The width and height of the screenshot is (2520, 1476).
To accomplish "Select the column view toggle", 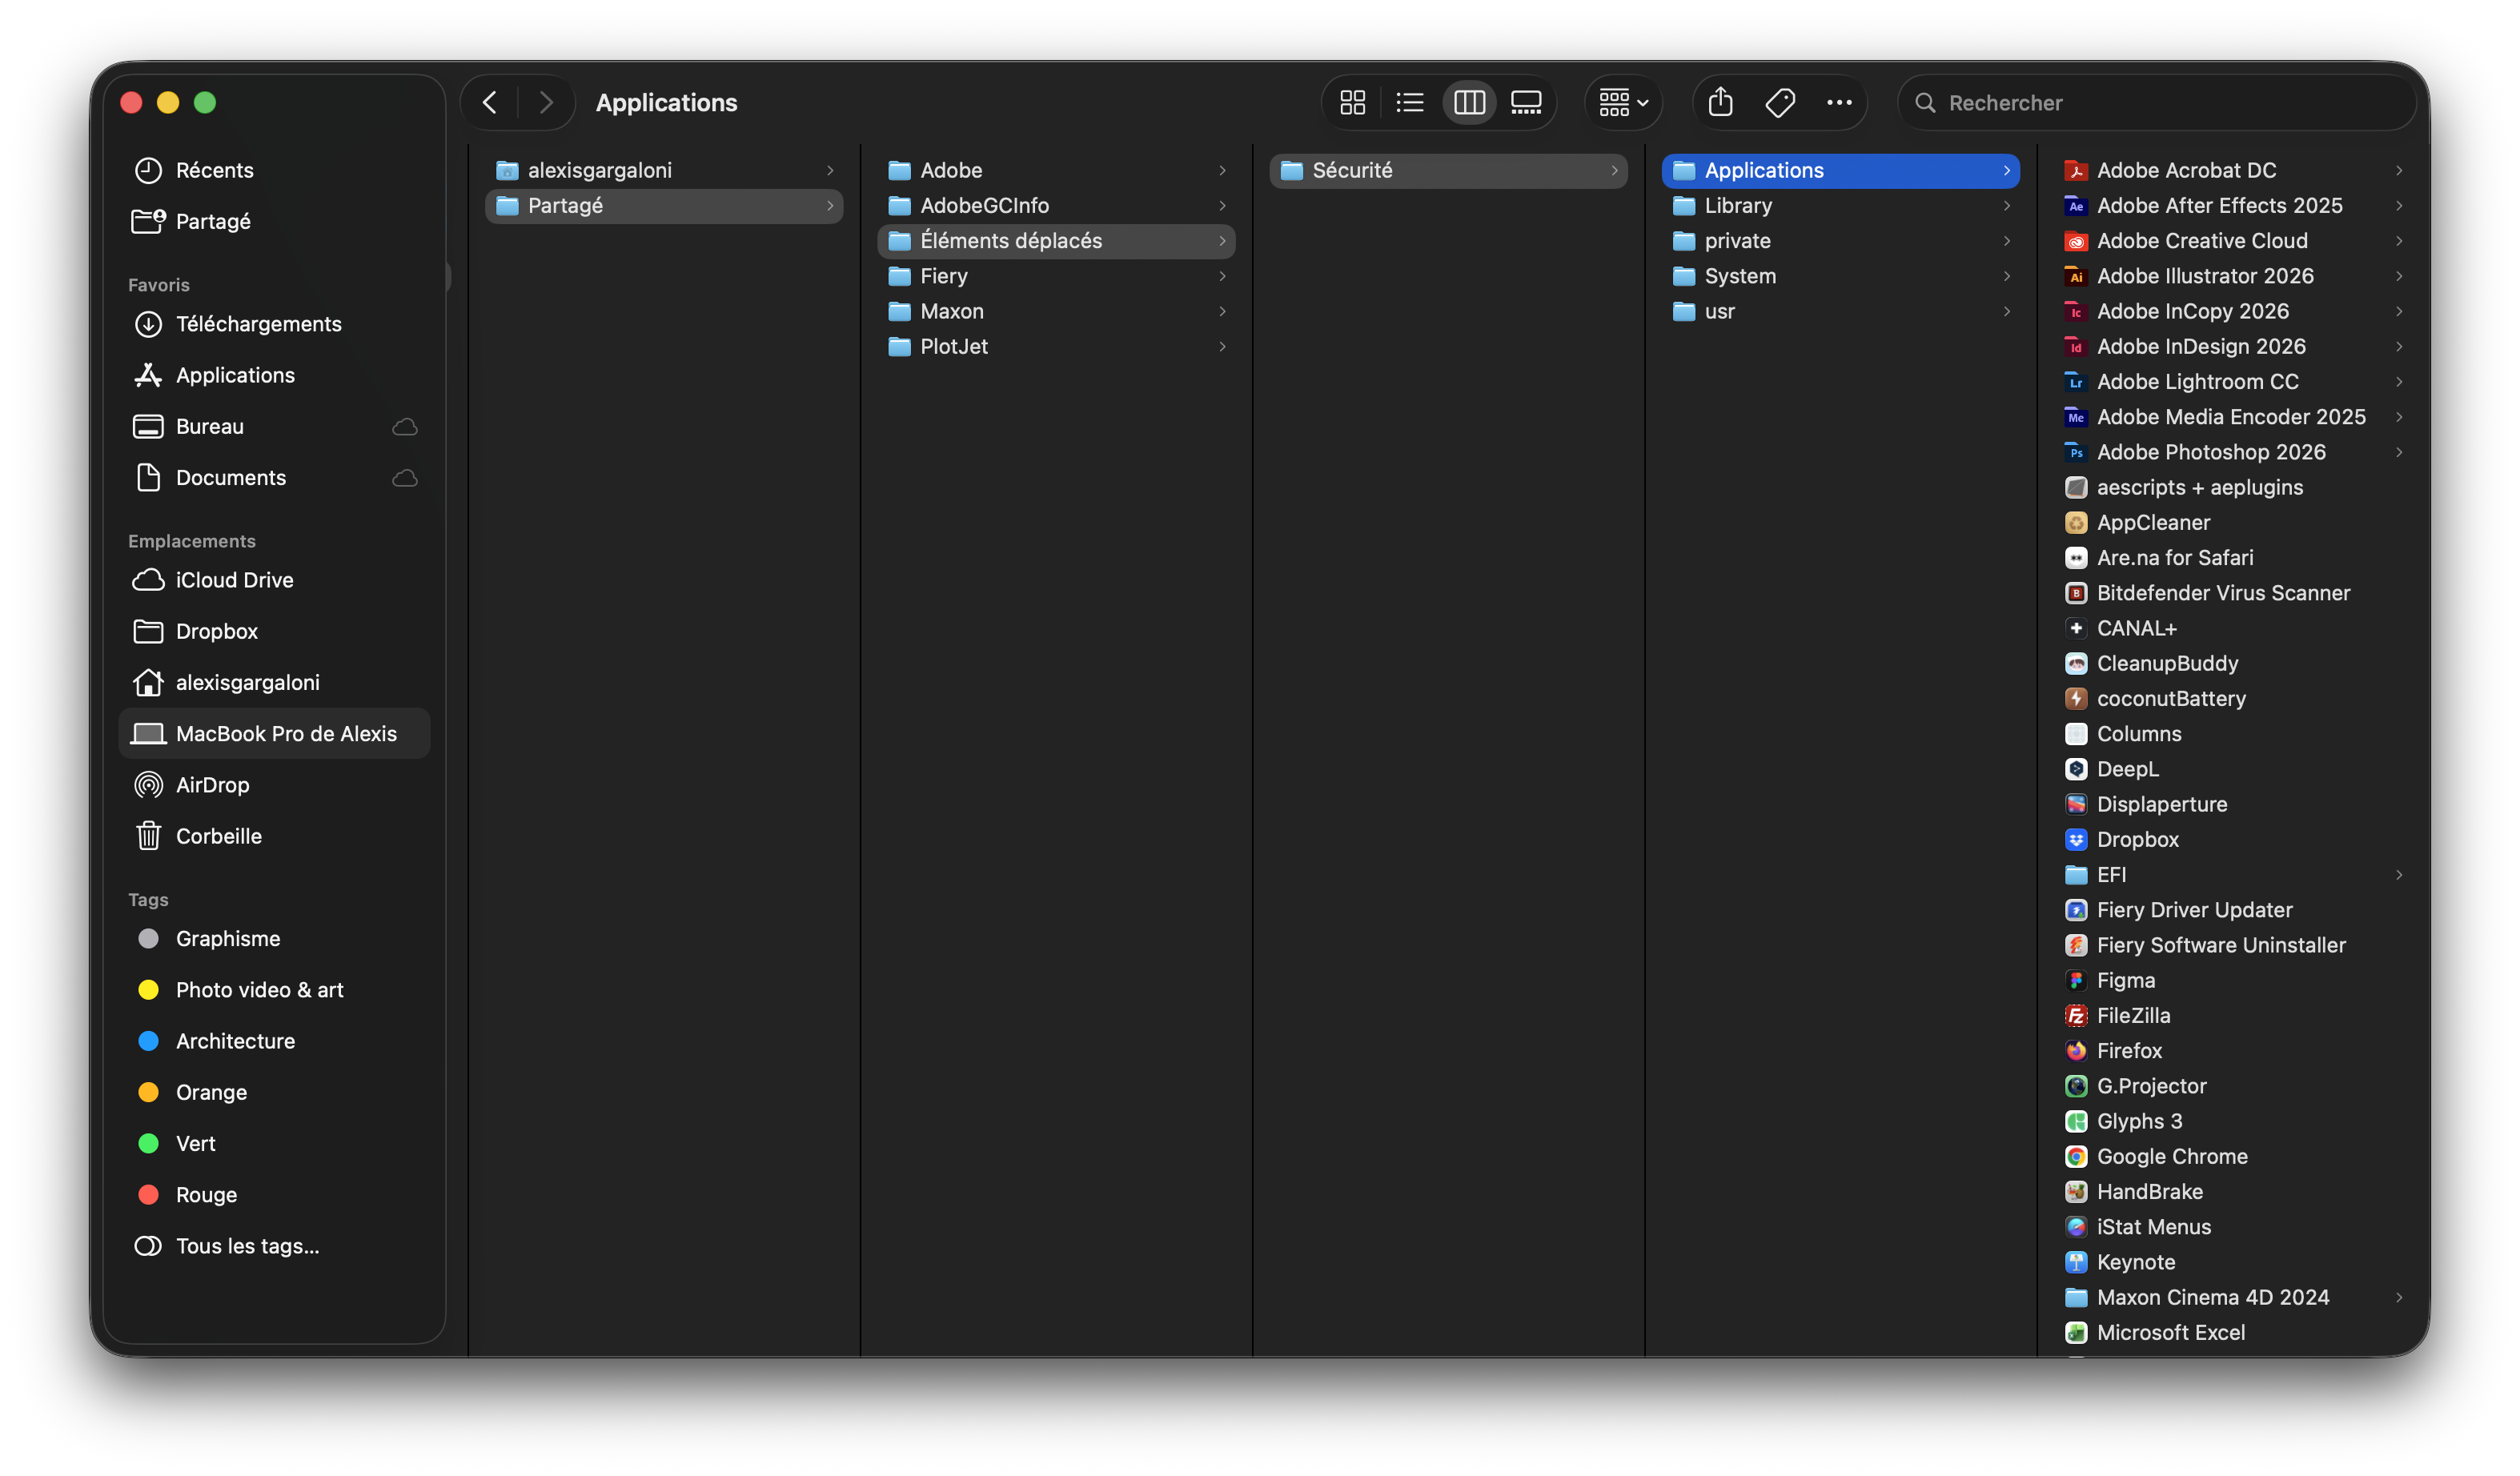I will point(1469,102).
